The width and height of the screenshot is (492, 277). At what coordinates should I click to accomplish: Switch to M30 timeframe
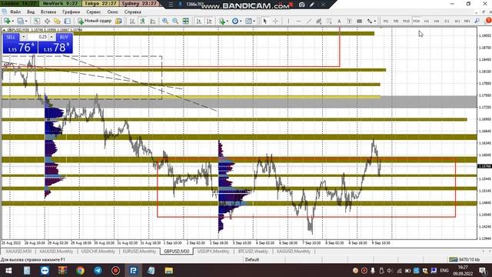point(417,21)
